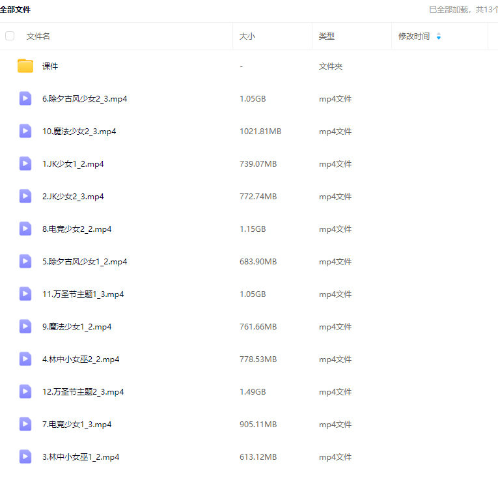Open file 4.林中小女巫2_2.mp4
The width and height of the screenshot is (498, 478).
click(81, 359)
